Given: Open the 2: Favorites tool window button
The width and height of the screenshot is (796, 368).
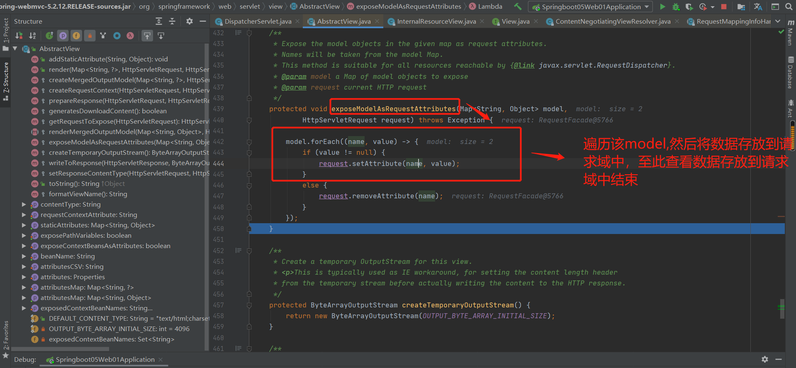Looking at the screenshot, I should pyautogui.click(x=5, y=339).
